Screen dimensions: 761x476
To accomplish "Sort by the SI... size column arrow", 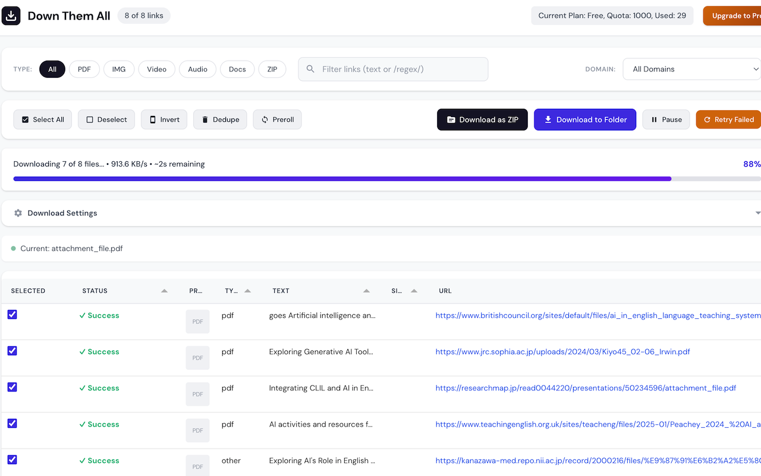I will pyautogui.click(x=414, y=291).
